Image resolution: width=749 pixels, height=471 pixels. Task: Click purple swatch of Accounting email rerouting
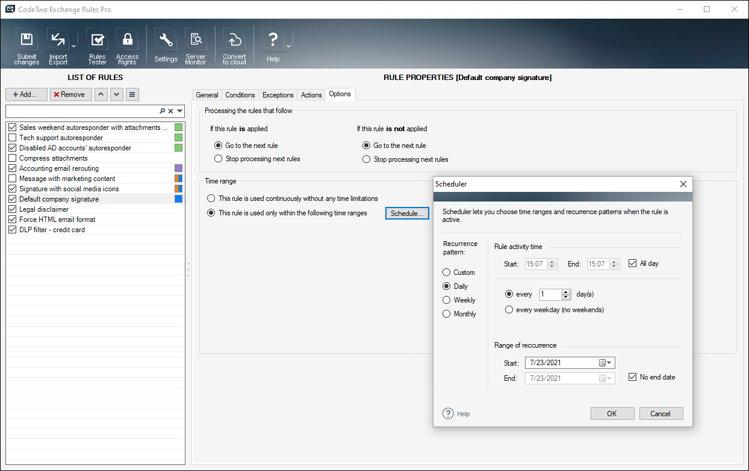coord(178,168)
